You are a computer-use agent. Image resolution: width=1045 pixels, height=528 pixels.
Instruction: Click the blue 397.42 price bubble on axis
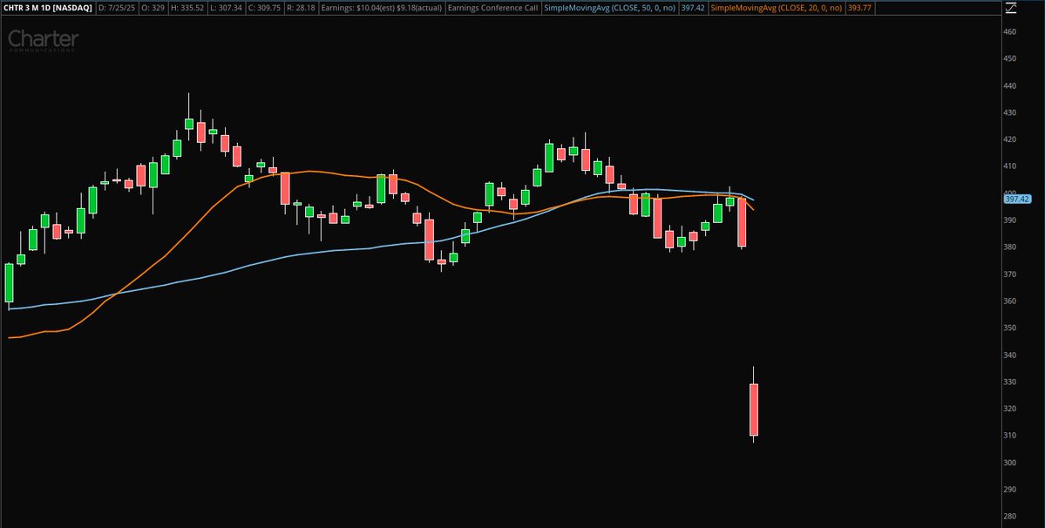click(1017, 199)
